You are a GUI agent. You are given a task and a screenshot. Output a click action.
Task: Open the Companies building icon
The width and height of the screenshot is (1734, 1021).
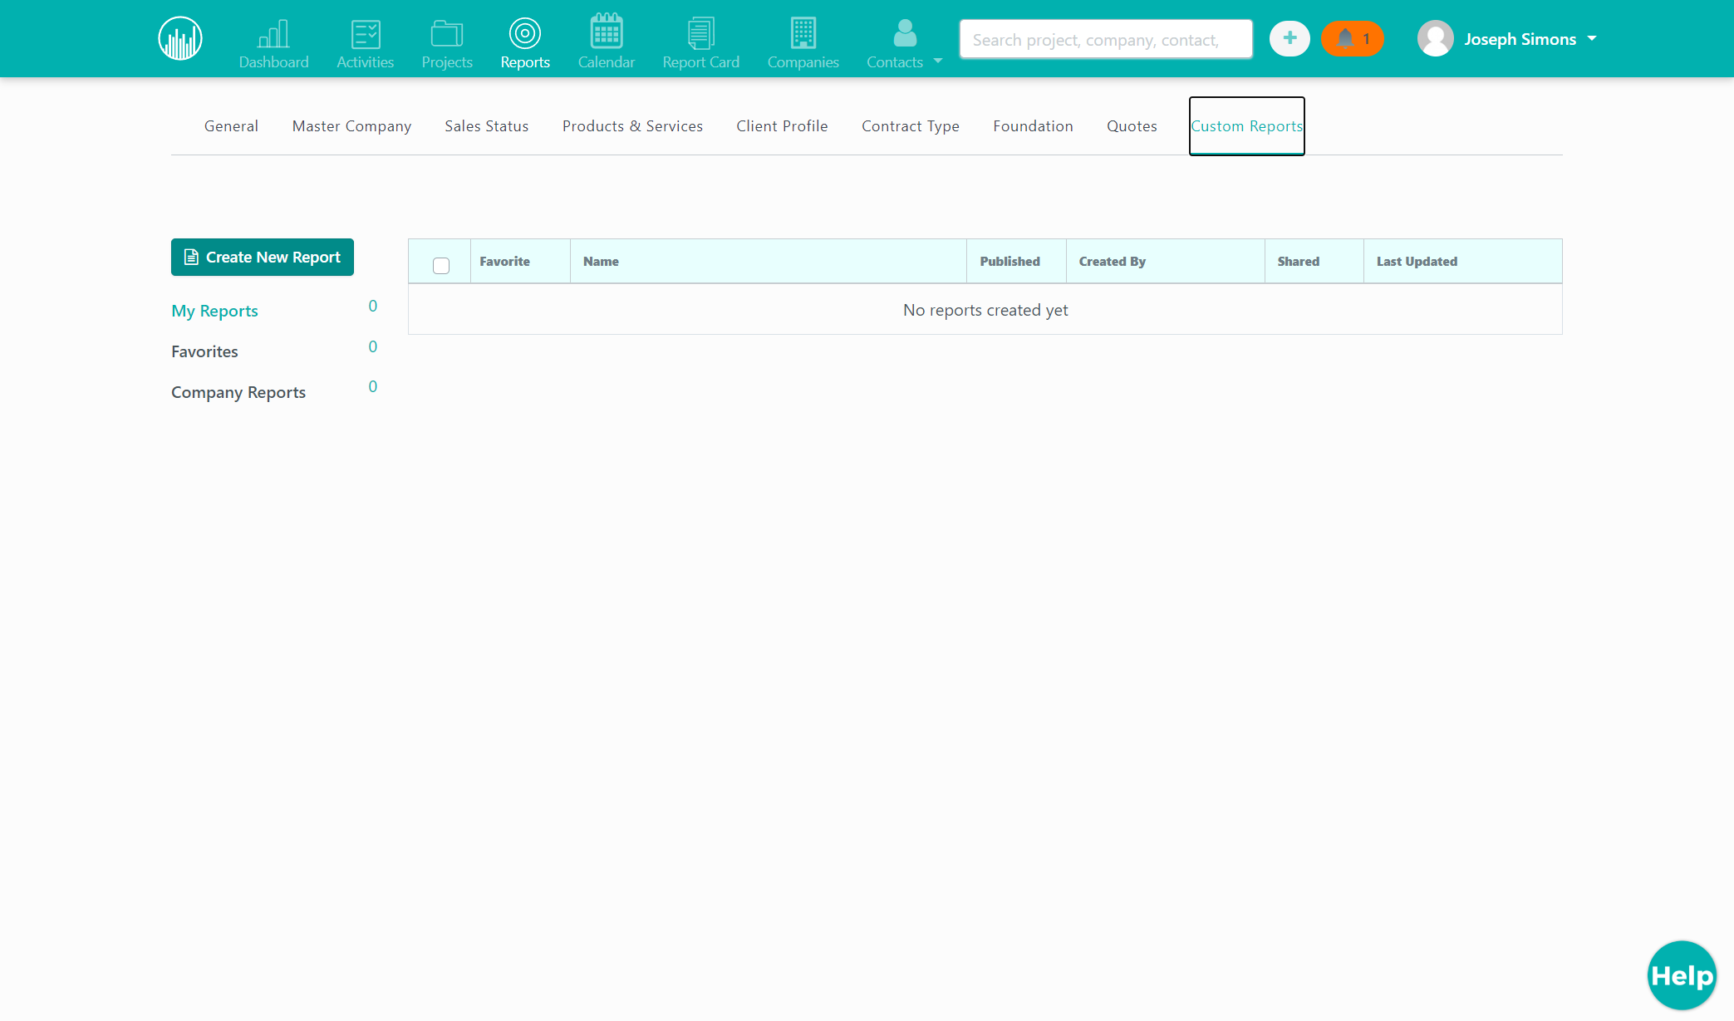click(x=803, y=33)
